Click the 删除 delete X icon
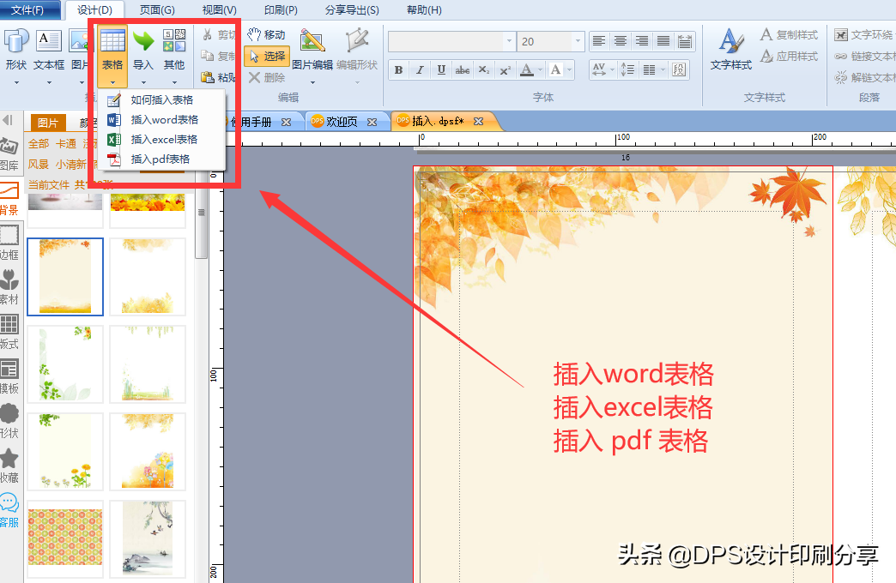This screenshot has width=896, height=583. click(254, 77)
